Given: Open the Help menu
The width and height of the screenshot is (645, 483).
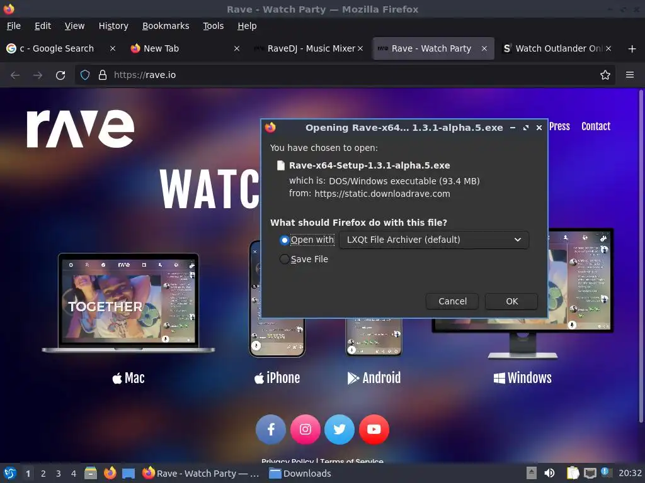Looking at the screenshot, I should pyautogui.click(x=247, y=26).
